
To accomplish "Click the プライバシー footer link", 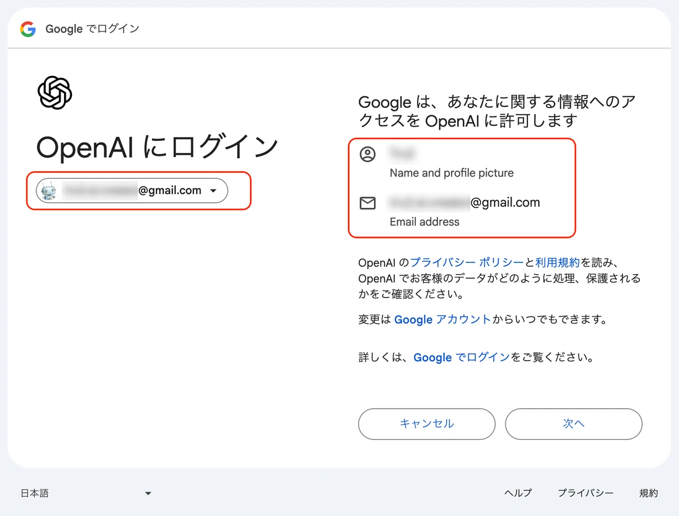I will coord(586,493).
